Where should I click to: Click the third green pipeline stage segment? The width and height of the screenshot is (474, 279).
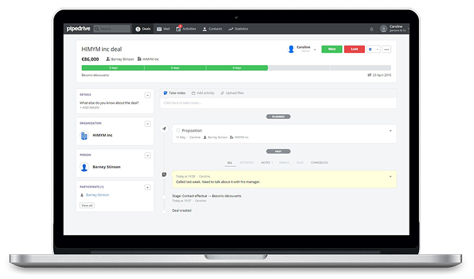coord(237,68)
